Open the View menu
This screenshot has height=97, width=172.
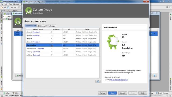click(x=10, y=4)
